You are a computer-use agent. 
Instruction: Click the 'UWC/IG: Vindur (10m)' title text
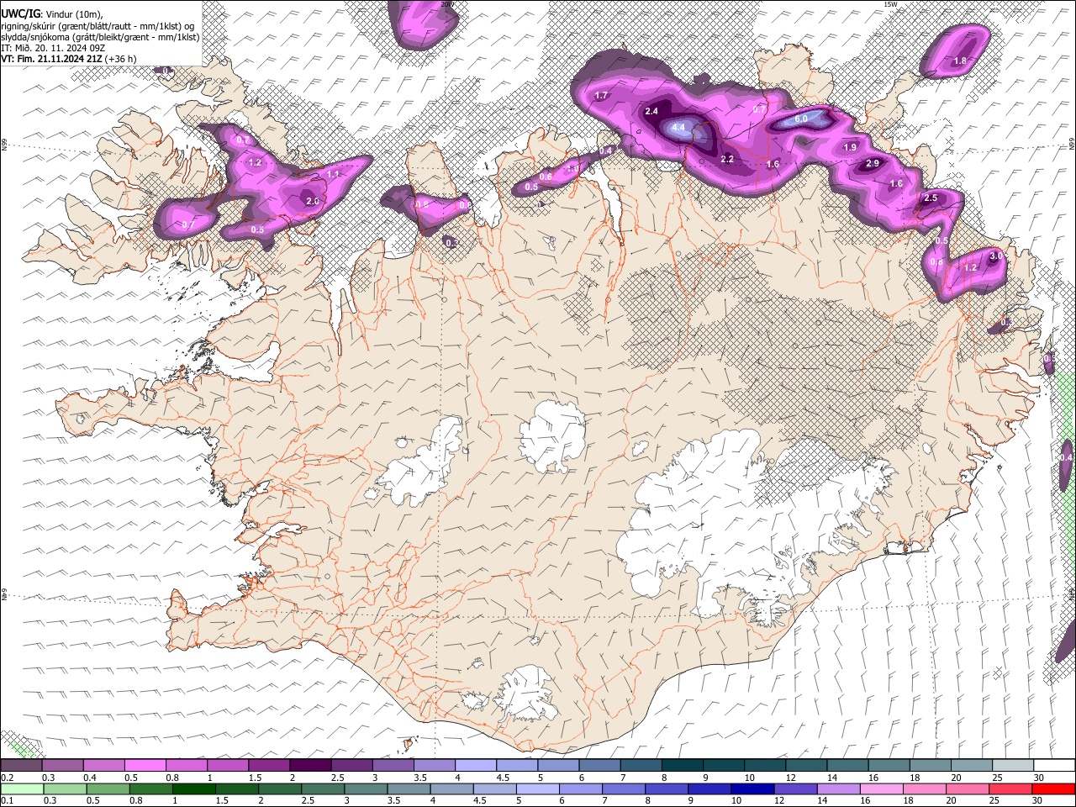tap(52, 14)
